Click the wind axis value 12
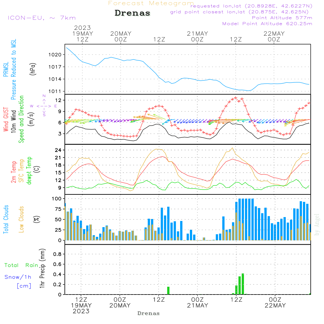 (x=58, y=100)
